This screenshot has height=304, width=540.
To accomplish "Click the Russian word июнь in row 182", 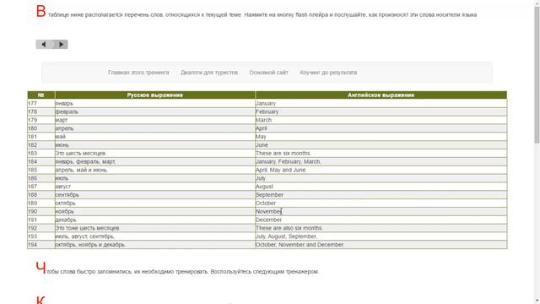I will click(62, 145).
